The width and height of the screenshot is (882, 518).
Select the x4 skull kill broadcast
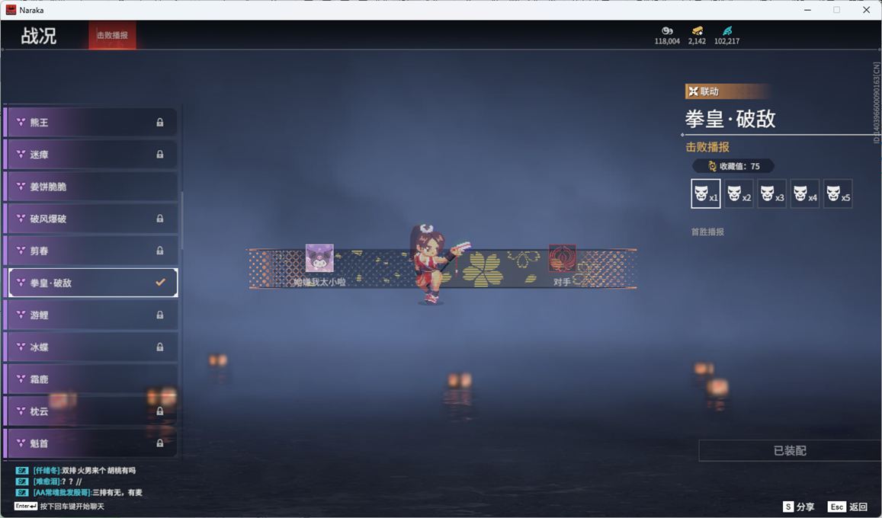click(805, 193)
